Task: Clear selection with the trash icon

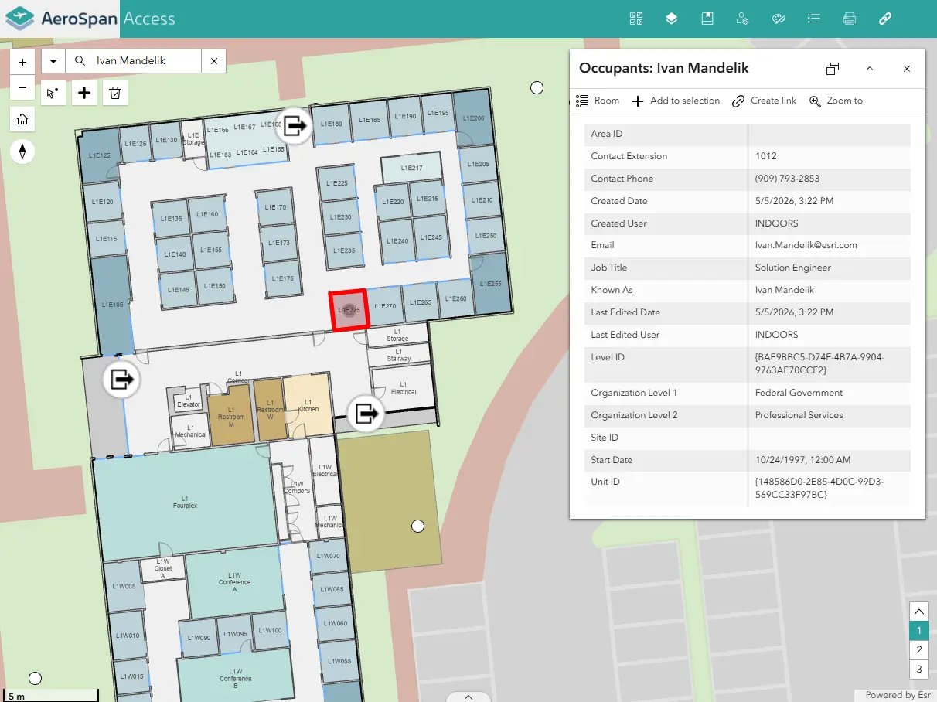Action: pos(115,94)
